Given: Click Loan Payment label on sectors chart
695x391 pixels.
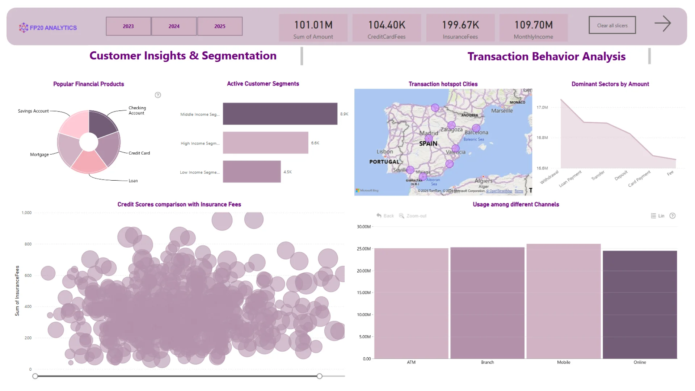Looking at the screenshot, I should pyautogui.click(x=570, y=178).
